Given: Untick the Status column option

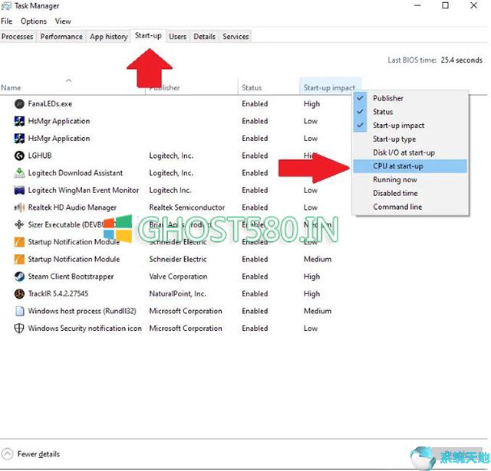Looking at the screenshot, I should [410, 112].
